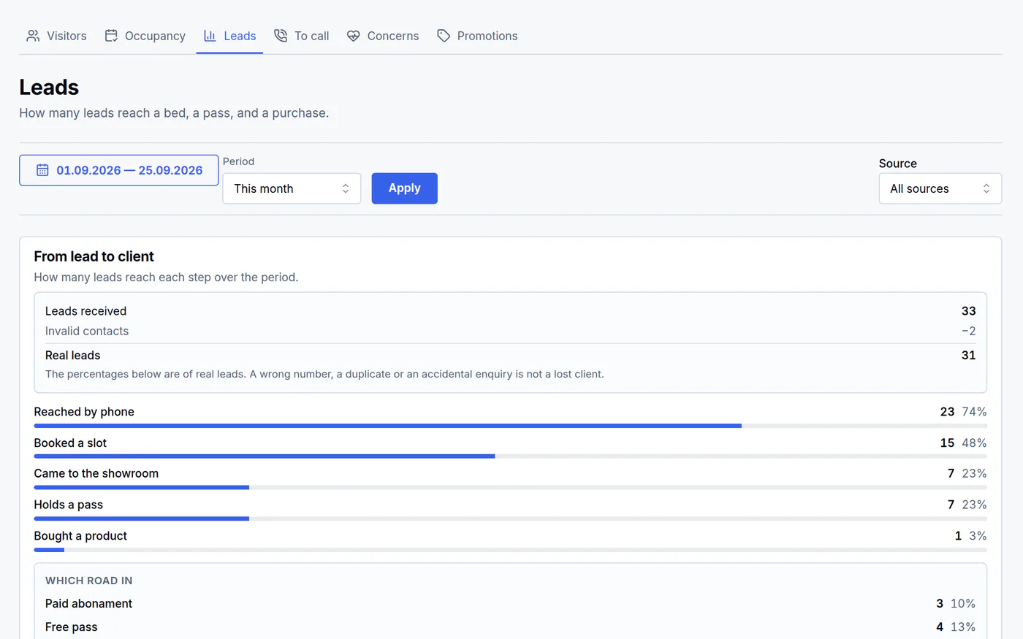Click the Leads bar chart icon
This screenshot has height=639, width=1023.
pyautogui.click(x=210, y=36)
